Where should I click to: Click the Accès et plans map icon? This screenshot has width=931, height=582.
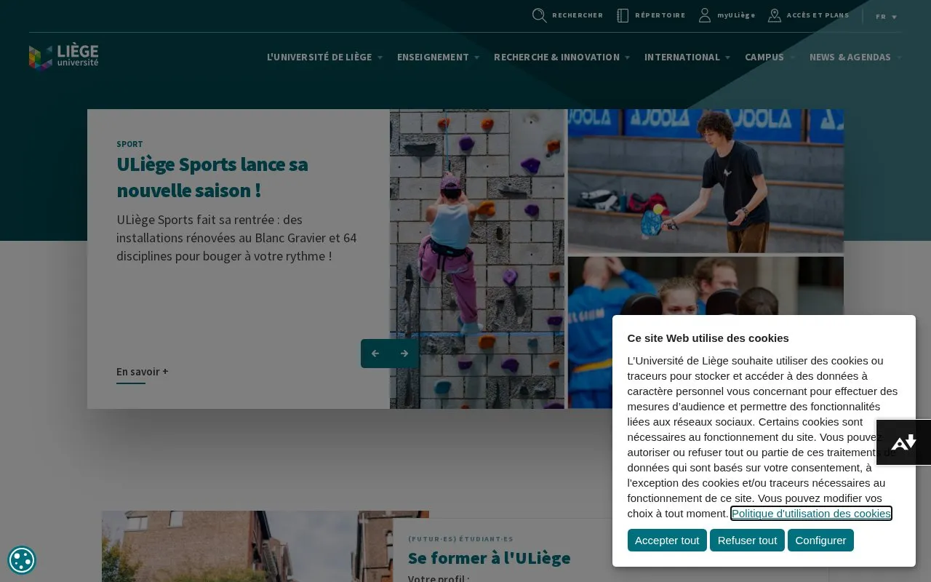(x=775, y=15)
